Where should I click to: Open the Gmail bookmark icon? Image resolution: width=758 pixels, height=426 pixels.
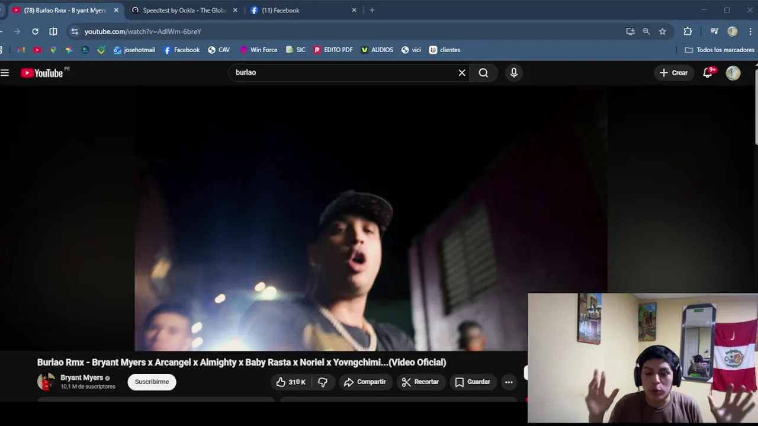coord(21,50)
